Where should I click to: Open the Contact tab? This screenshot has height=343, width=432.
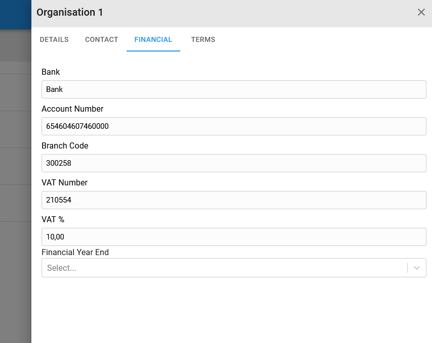tap(101, 39)
